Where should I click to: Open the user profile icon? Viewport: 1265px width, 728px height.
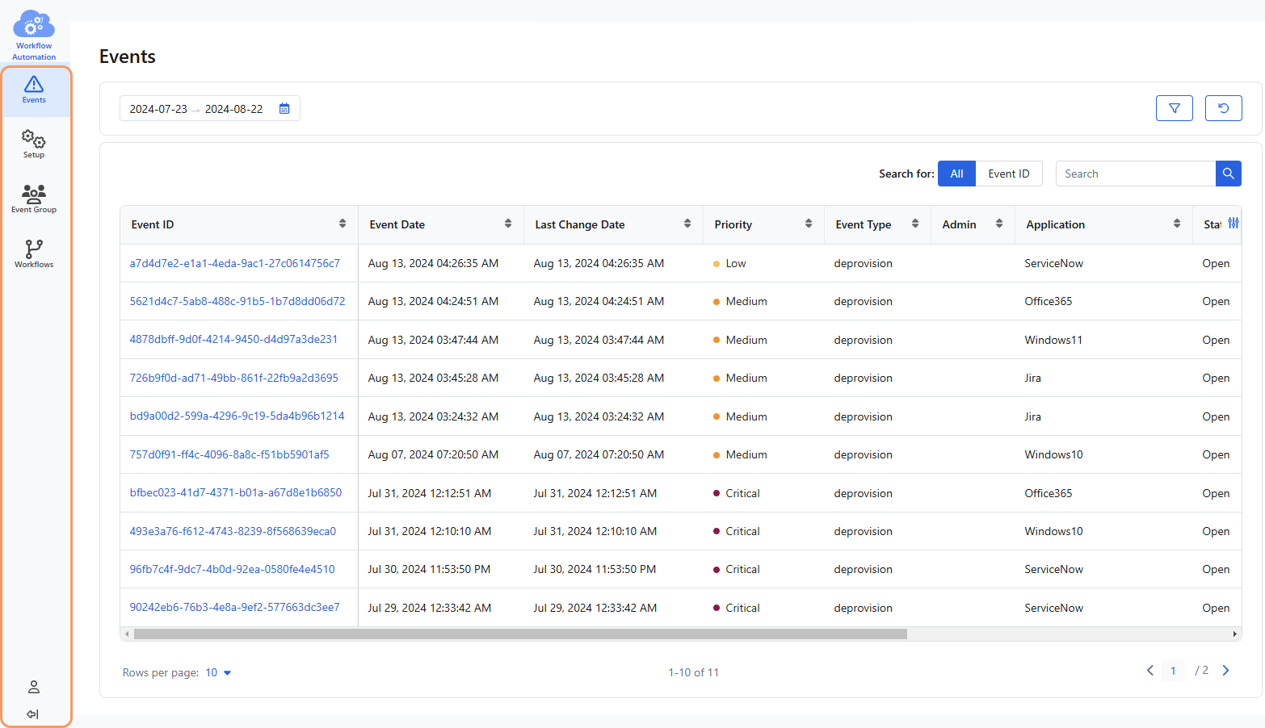[x=34, y=687]
